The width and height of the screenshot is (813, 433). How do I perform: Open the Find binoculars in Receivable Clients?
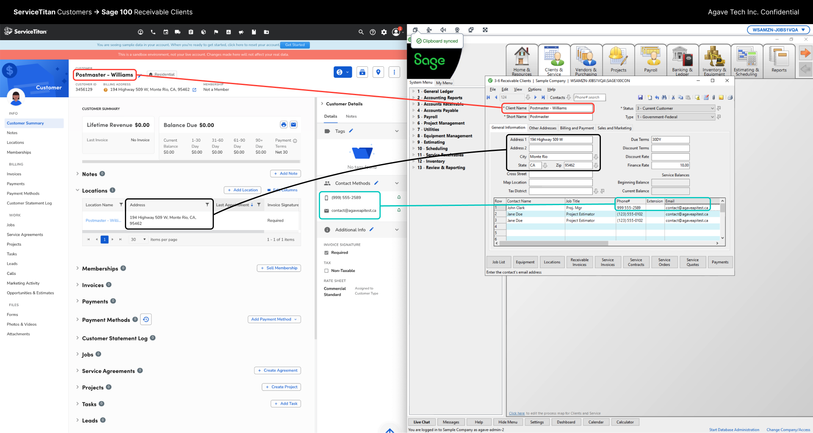(664, 97)
